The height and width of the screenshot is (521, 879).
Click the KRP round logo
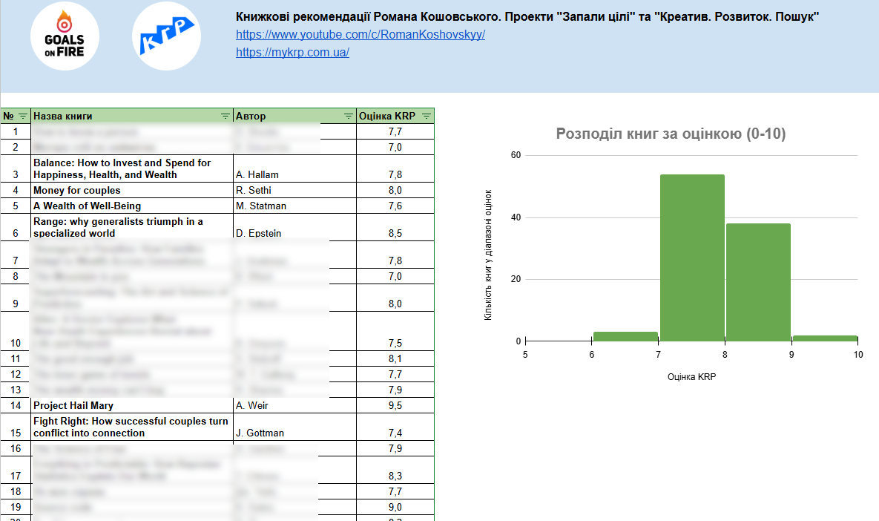click(167, 36)
